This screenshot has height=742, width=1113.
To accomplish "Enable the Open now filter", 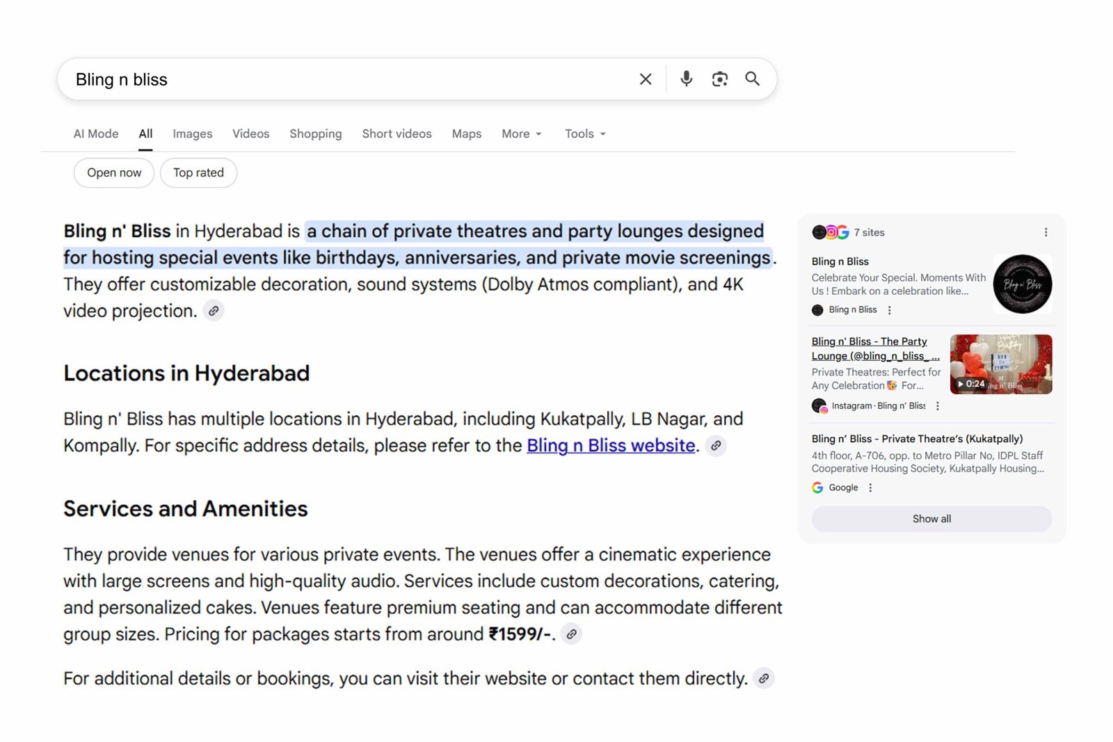I will (113, 172).
